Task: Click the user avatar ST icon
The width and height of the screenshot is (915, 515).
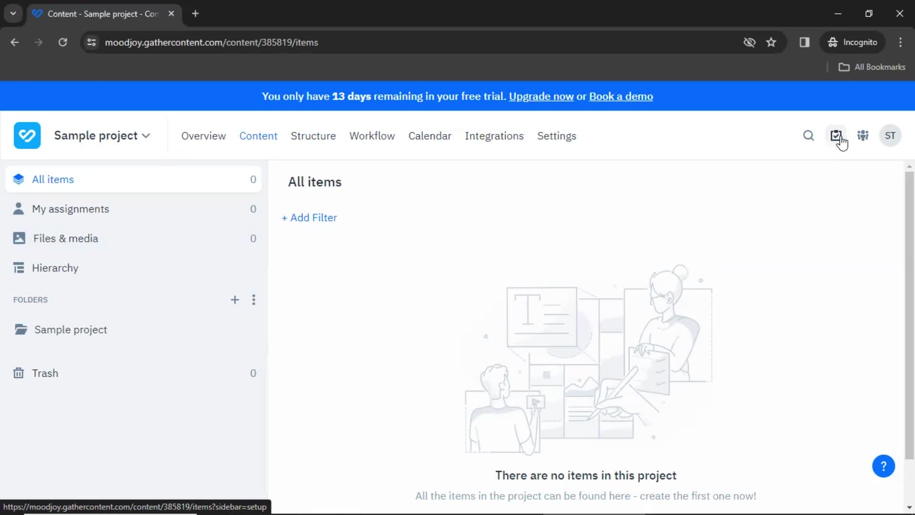Action: pos(891,135)
